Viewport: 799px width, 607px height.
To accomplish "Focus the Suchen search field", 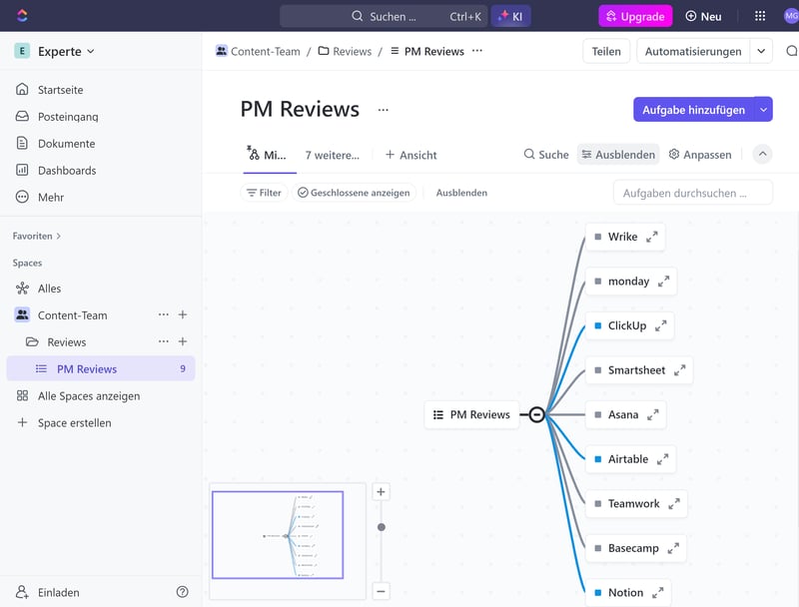I will (384, 16).
